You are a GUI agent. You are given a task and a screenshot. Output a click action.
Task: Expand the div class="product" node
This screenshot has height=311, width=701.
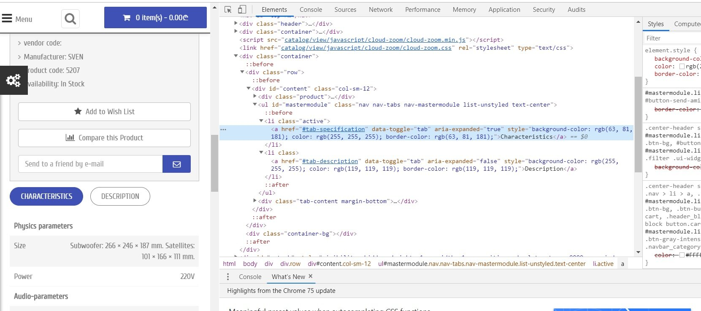click(255, 97)
